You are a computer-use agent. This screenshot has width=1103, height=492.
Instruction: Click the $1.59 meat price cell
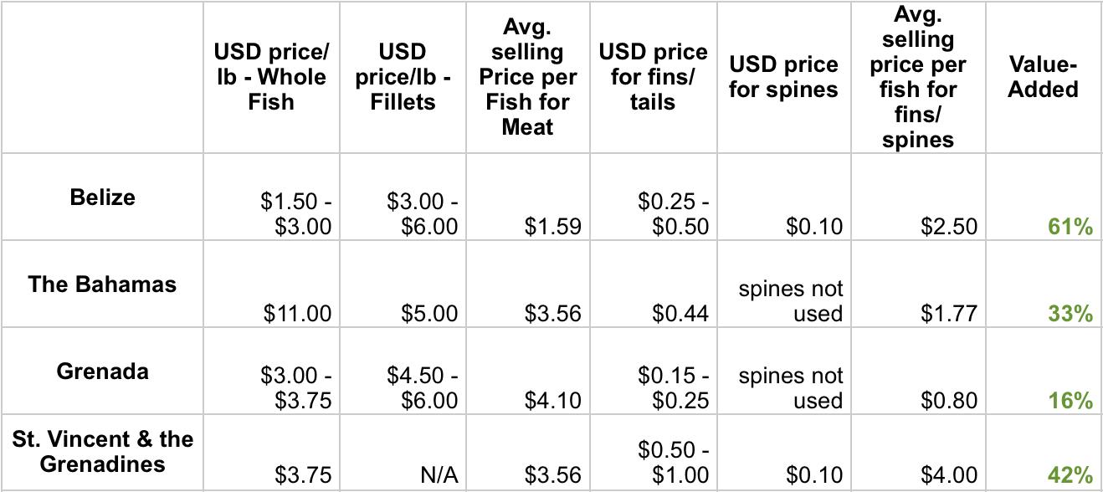tap(552, 226)
